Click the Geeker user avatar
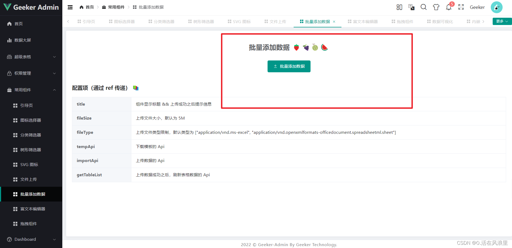This screenshot has width=512, height=248. pos(496,7)
